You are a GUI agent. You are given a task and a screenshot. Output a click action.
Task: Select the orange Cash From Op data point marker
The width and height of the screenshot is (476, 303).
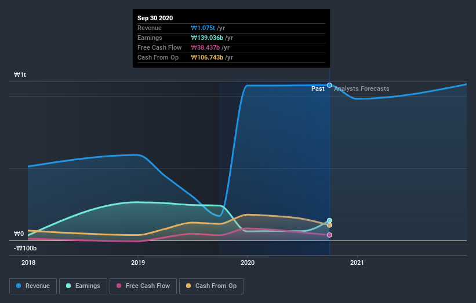pyautogui.click(x=329, y=225)
